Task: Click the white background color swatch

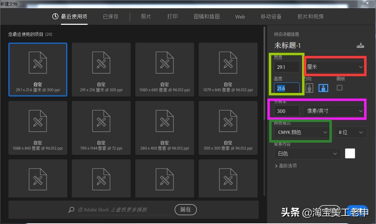Action: tap(350, 153)
